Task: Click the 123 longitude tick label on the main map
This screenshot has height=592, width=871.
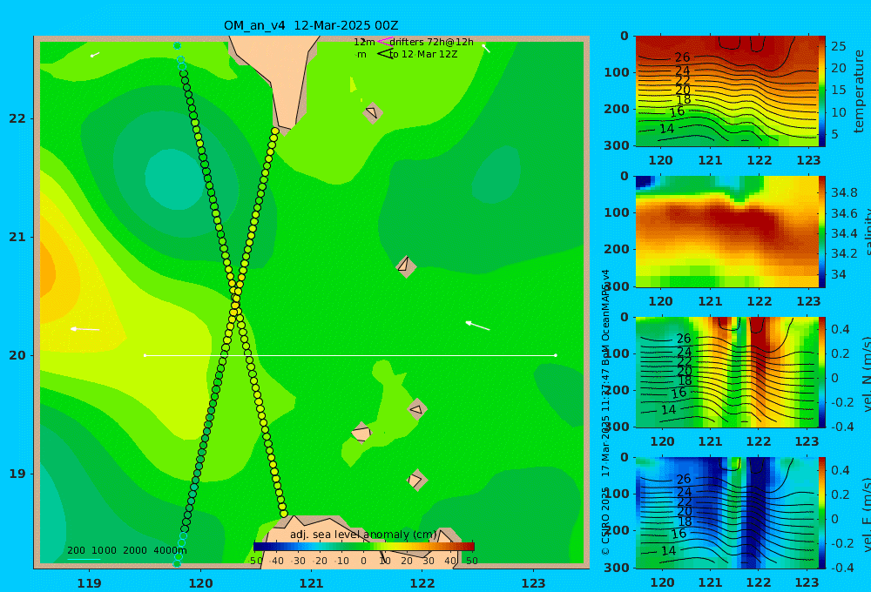Action: [534, 583]
